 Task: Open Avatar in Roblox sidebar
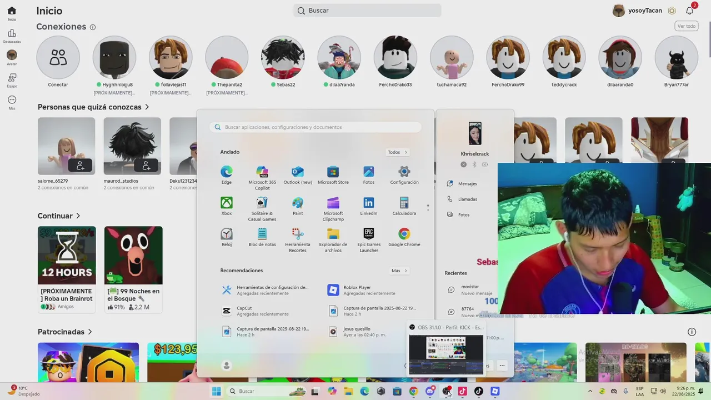12,58
